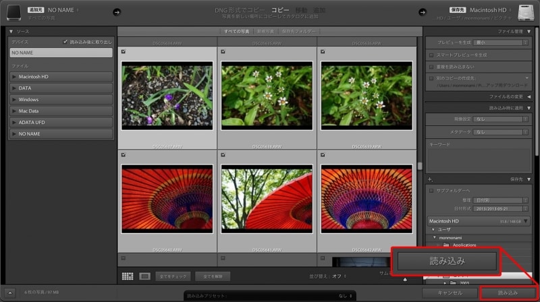Click the arrow icon next to the source name
This screenshot has width=540, height=302.
tap(116, 11)
